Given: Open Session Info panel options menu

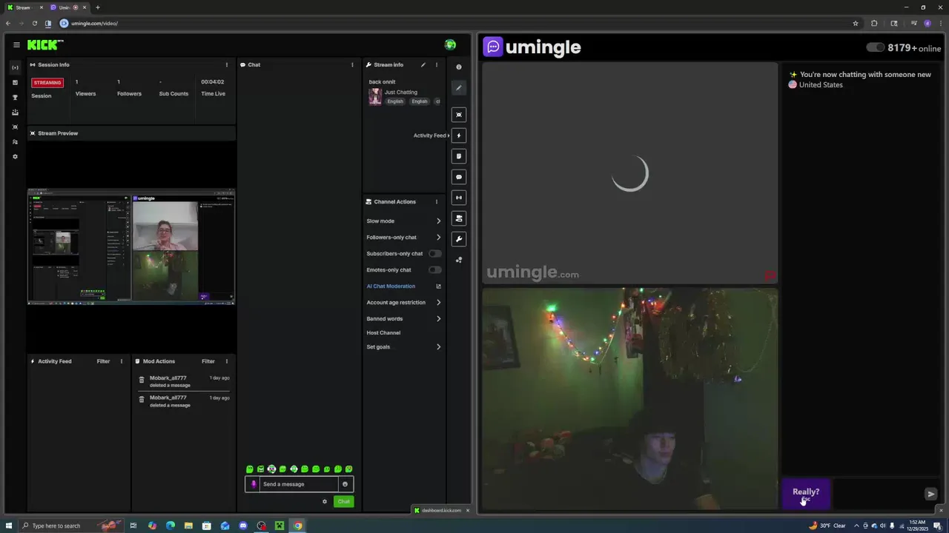Looking at the screenshot, I should click(227, 64).
